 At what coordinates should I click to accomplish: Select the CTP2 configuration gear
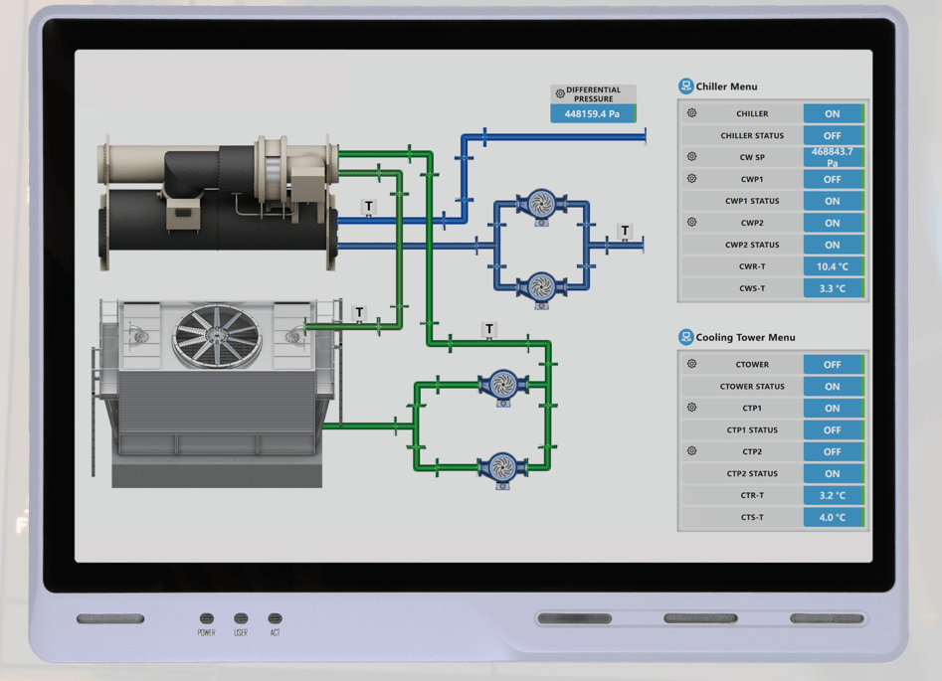coord(693,451)
